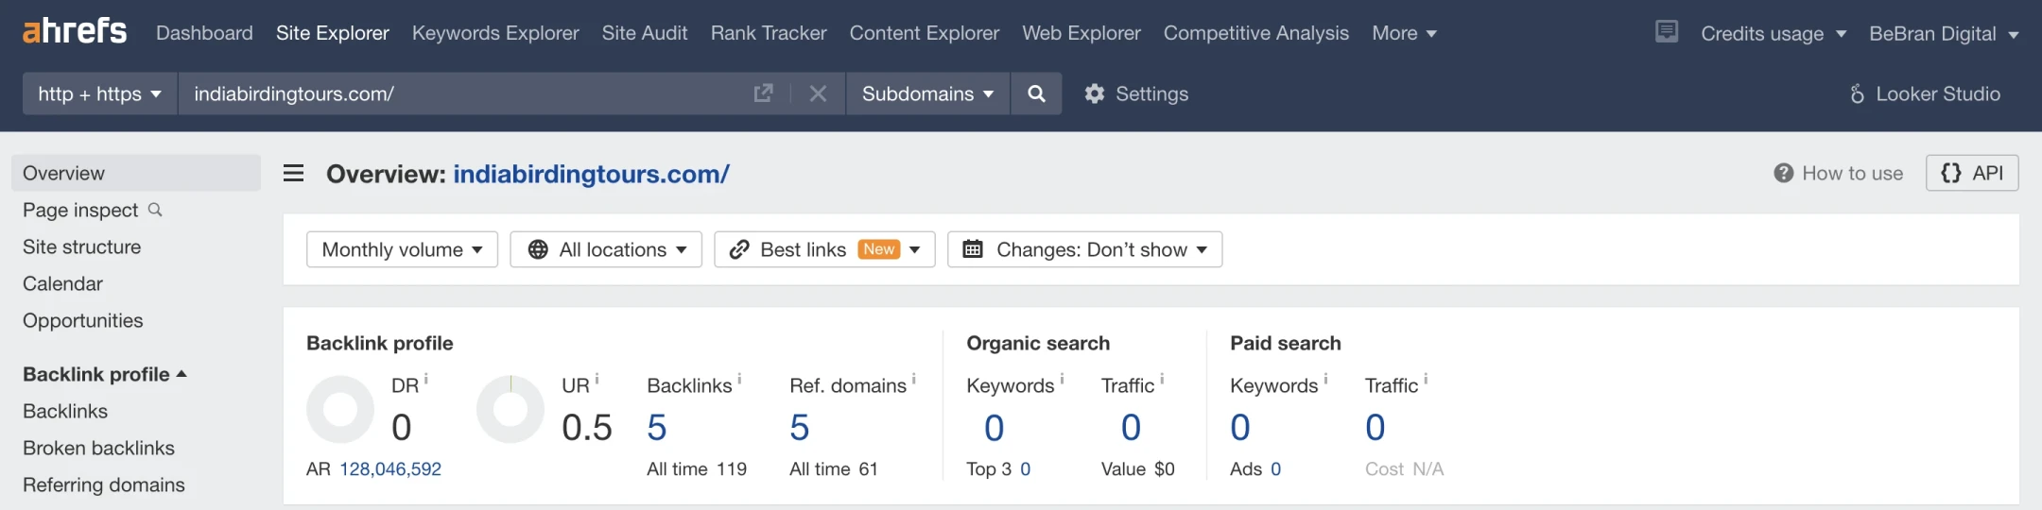Viewport: 2042px width, 510px height.
Task: Open the Credits usage dropdown
Action: pyautogui.click(x=1774, y=33)
